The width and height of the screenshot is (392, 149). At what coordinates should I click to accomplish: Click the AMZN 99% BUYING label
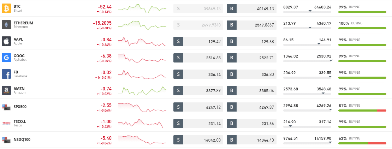pyautogui.click(x=350, y=89)
